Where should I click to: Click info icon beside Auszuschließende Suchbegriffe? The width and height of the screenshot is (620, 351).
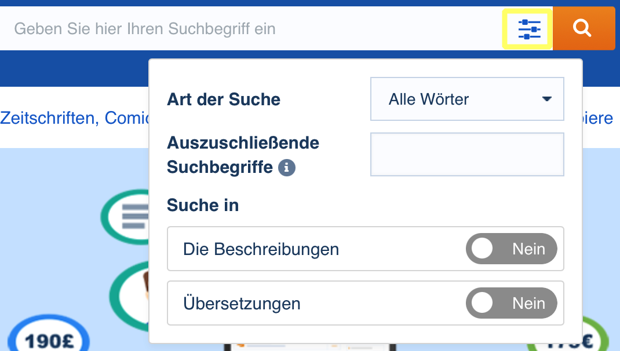tap(287, 168)
